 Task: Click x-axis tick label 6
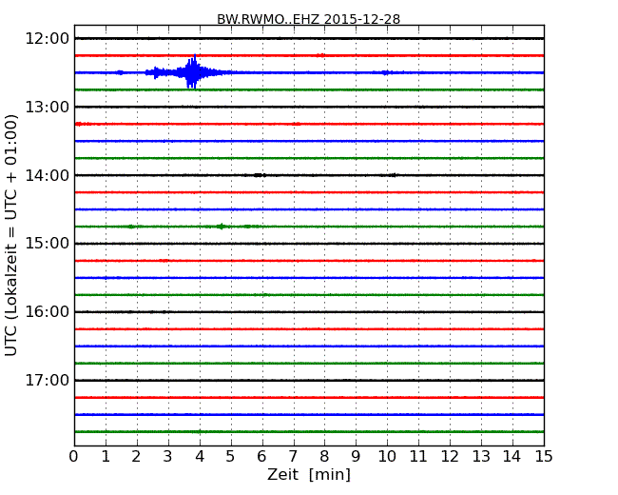pos(261,457)
